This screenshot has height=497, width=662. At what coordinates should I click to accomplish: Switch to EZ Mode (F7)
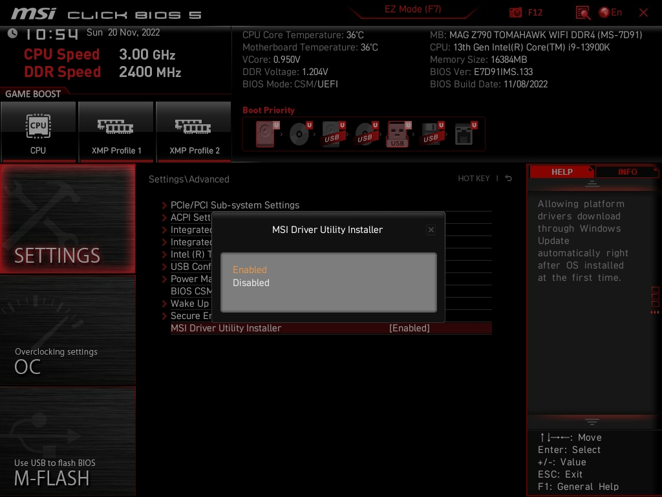click(412, 9)
